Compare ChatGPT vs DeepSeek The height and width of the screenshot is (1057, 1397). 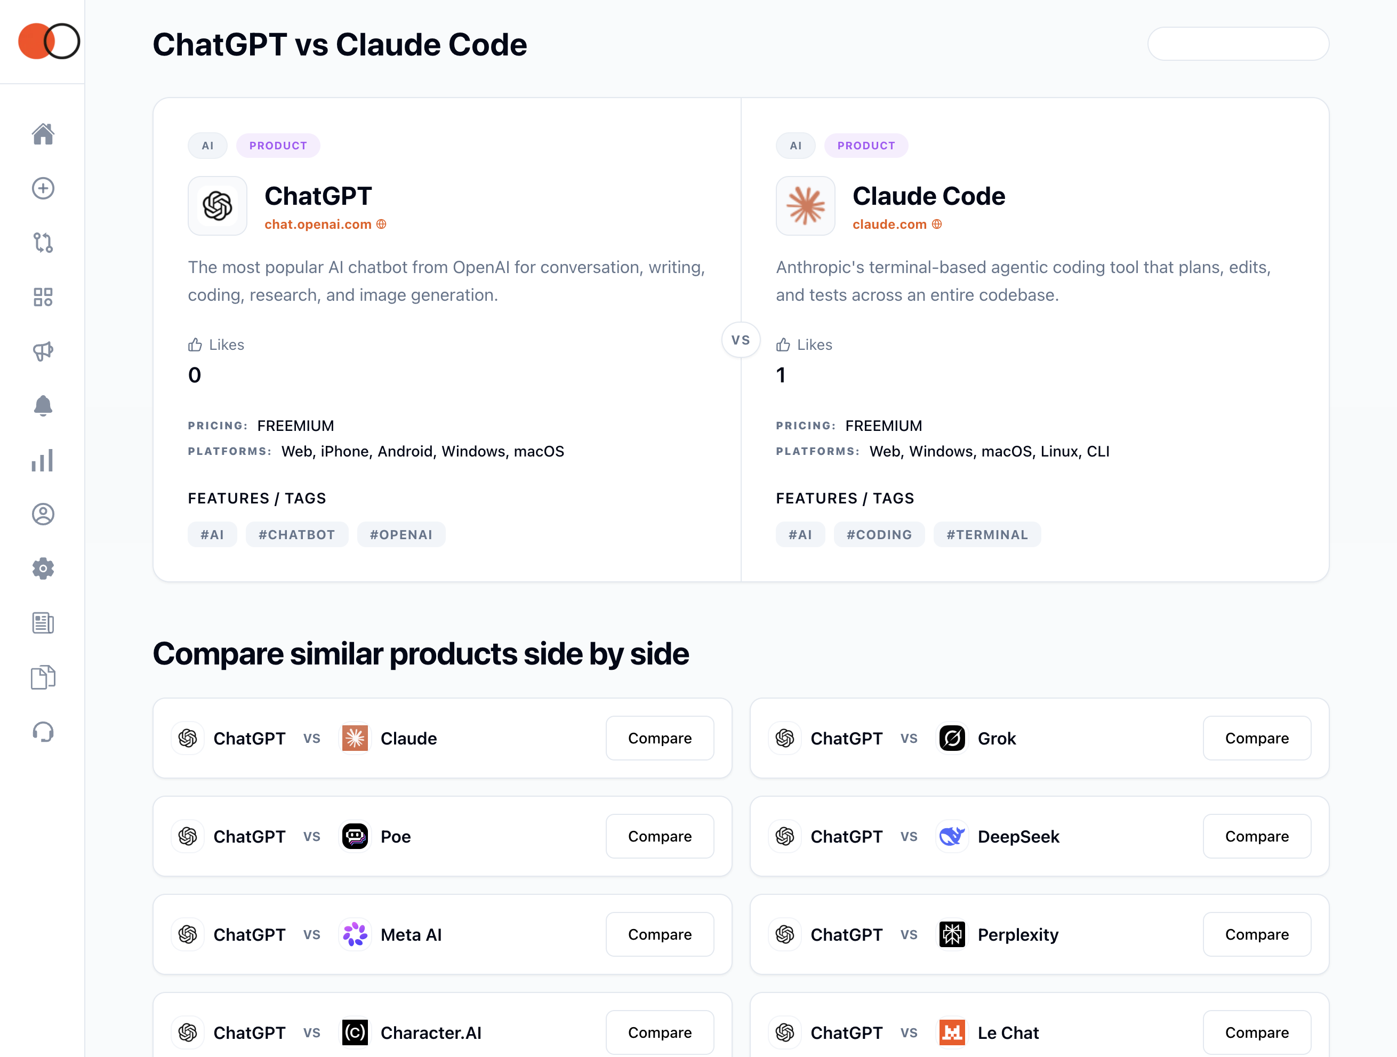(x=1257, y=836)
